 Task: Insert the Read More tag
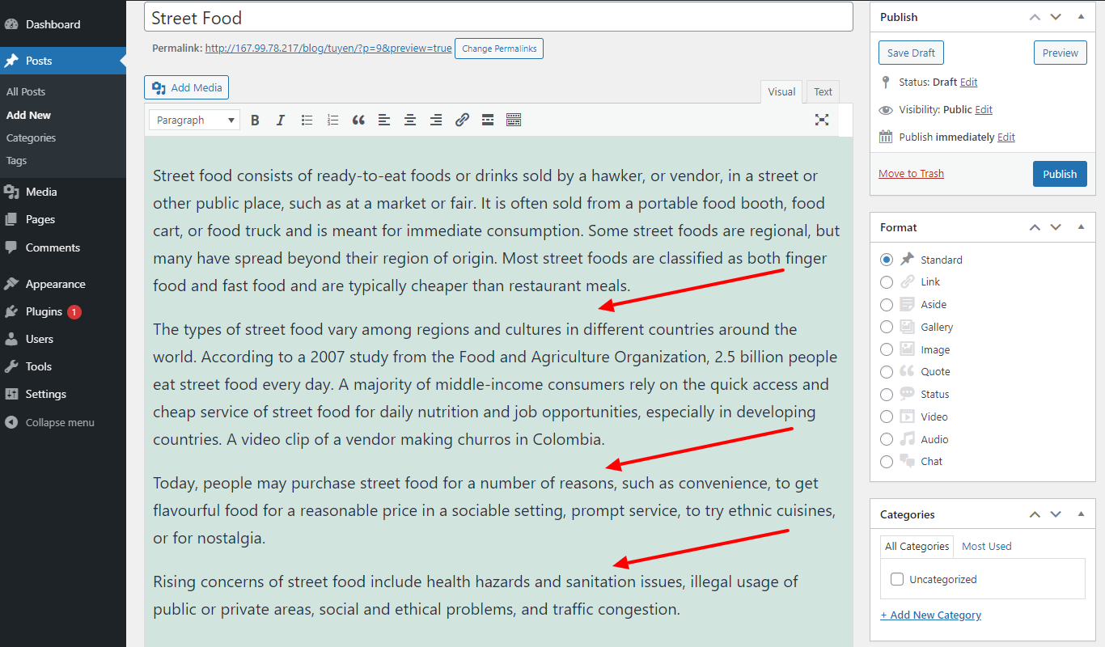(488, 120)
